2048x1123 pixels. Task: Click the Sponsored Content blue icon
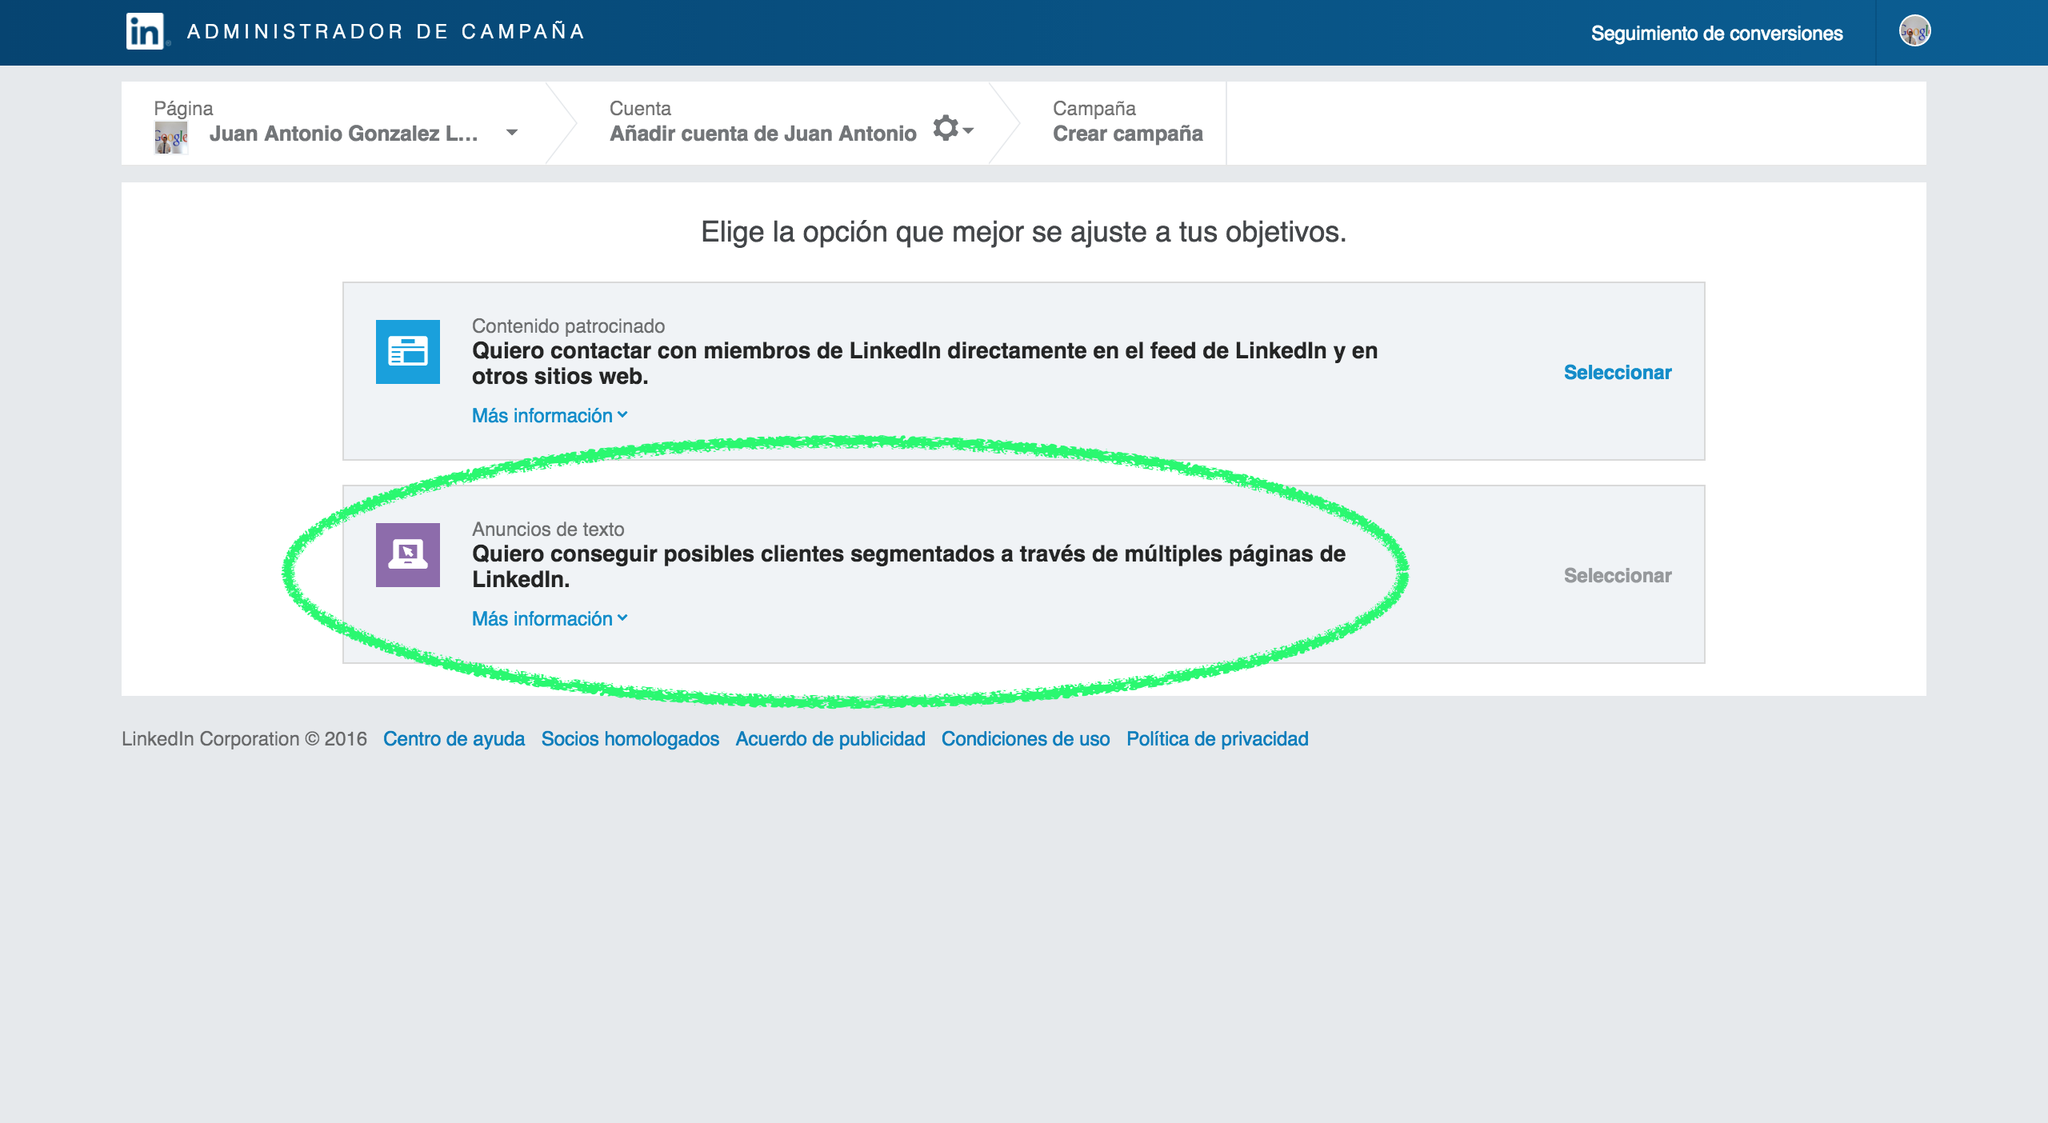pos(408,352)
